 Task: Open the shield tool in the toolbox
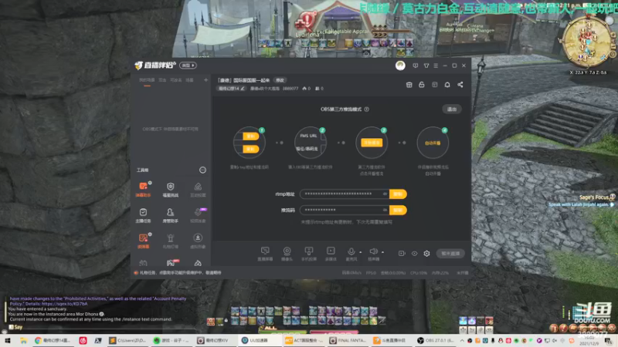tap(170, 189)
